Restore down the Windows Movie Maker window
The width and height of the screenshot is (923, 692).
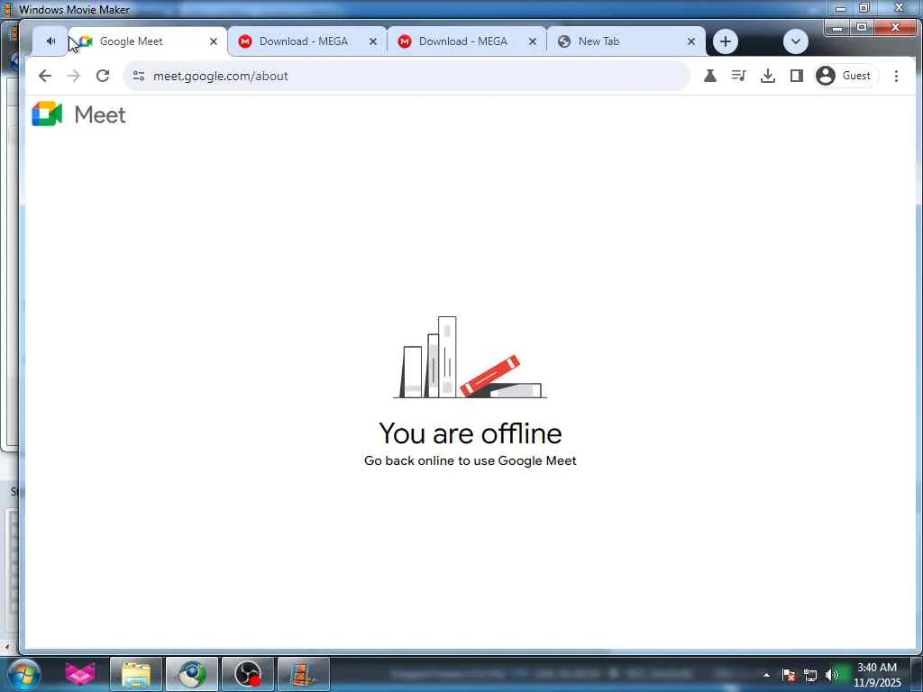click(x=864, y=8)
